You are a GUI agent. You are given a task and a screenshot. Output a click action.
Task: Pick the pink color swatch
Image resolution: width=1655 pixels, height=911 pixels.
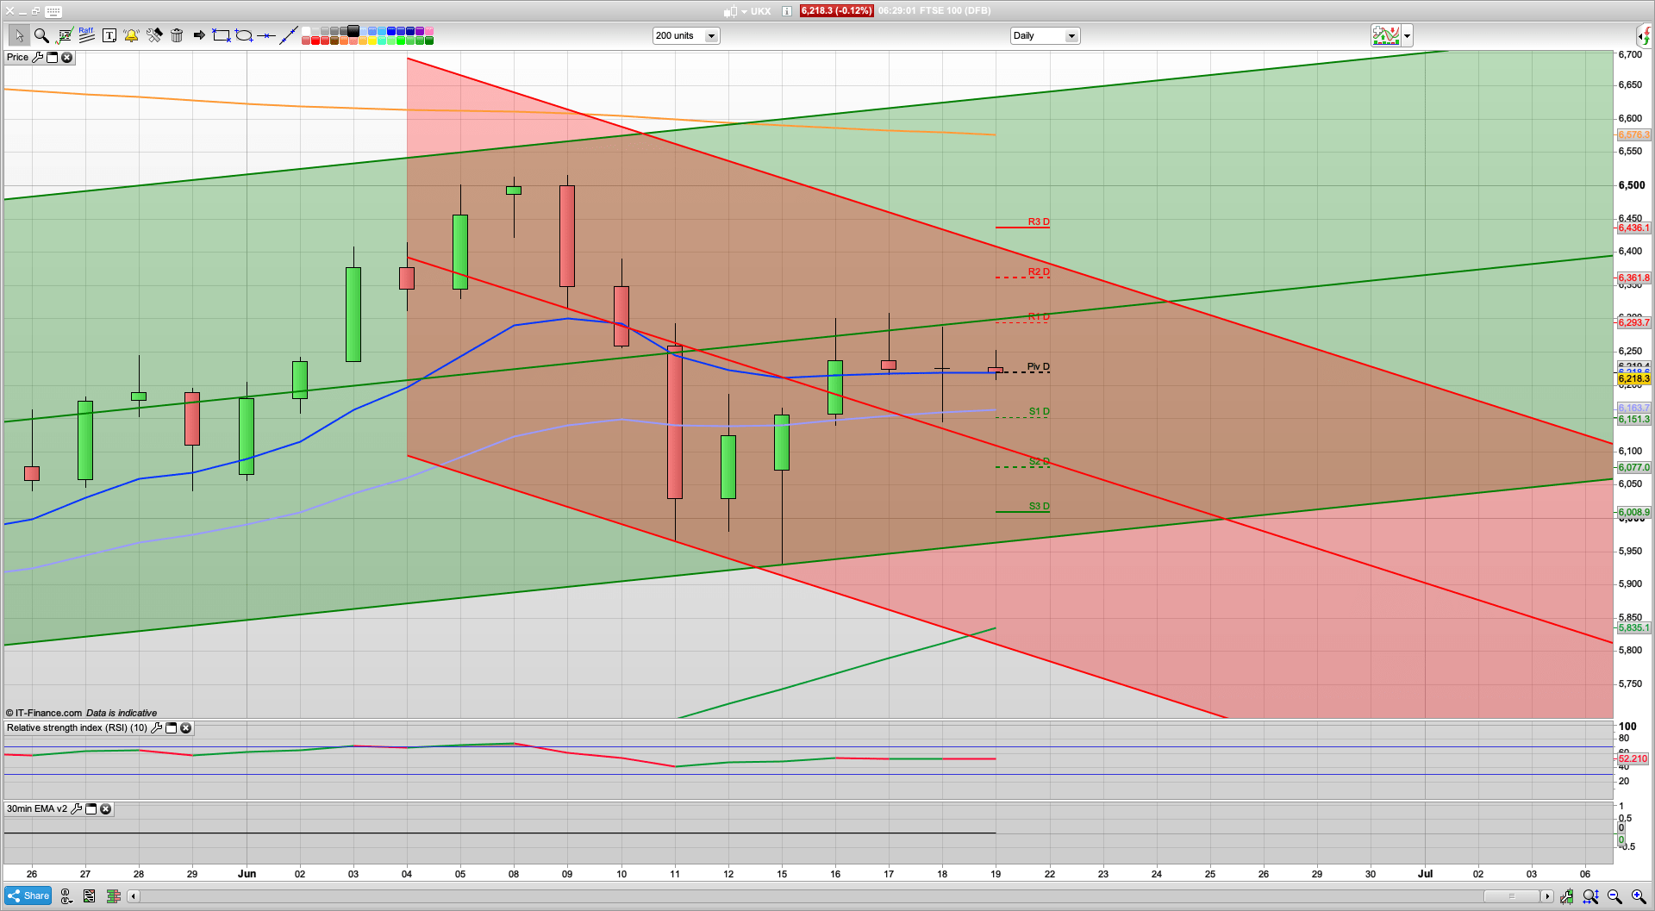click(x=429, y=31)
